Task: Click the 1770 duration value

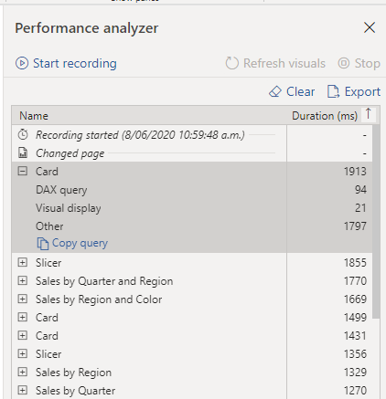Action: point(355,281)
